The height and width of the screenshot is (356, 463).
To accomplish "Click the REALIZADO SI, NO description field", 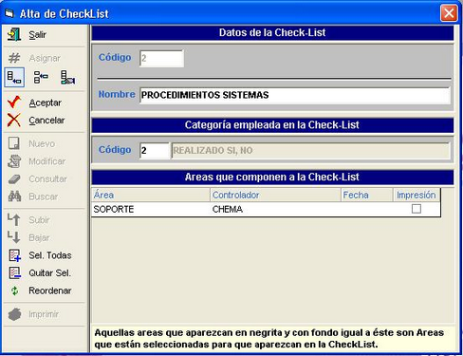I will tap(310, 150).
